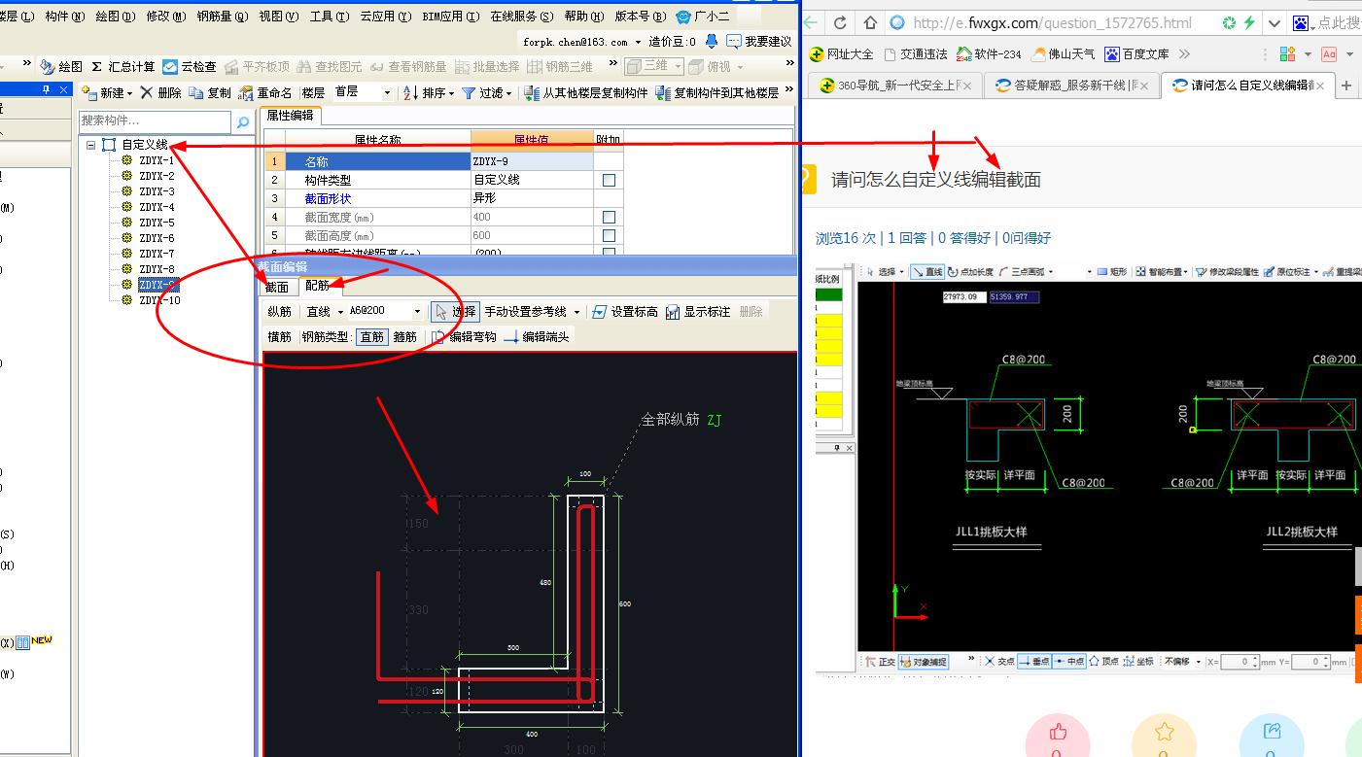
Task: Select the 箍筋 stirrup rebar type toggle
Action: [404, 337]
